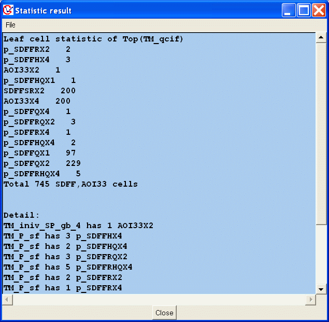Open the File menu

point(10,25)
